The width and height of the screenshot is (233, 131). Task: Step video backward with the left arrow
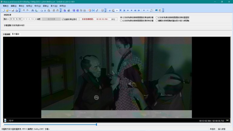point(128,10)
